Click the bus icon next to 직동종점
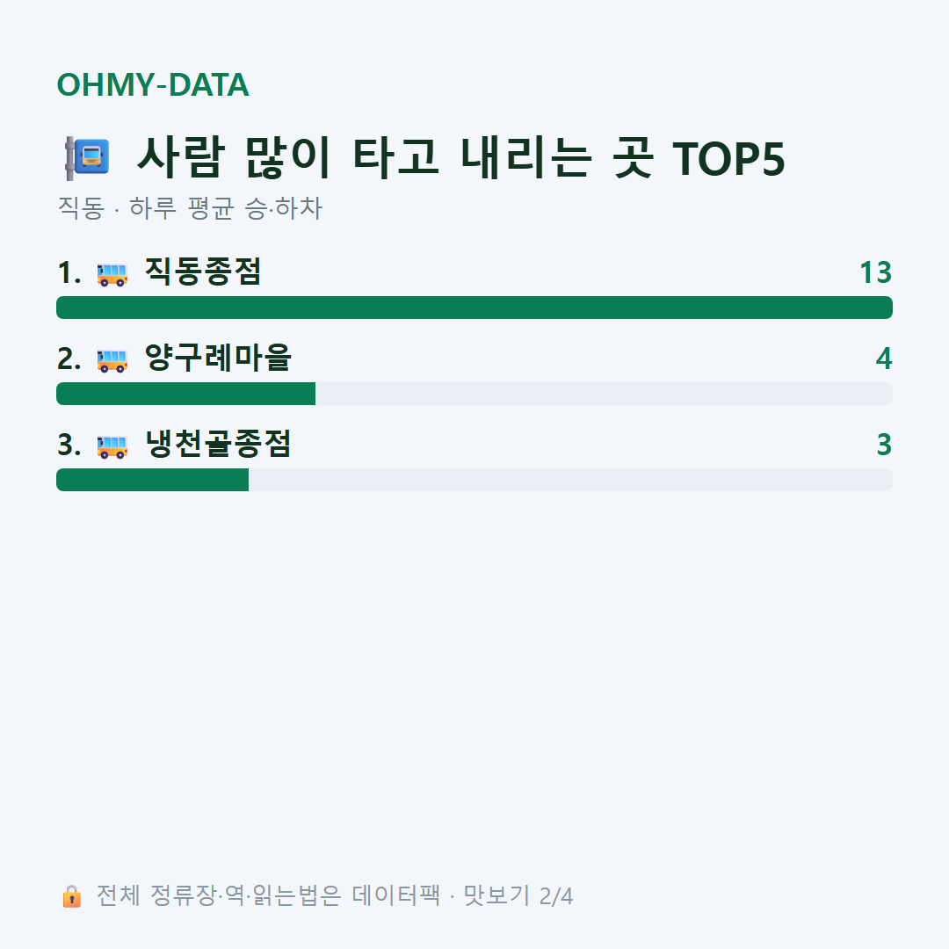 click(x=112, y=274)
